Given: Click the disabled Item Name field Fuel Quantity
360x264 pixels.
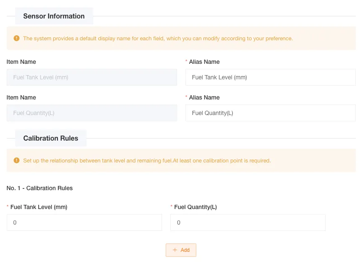Looking at the screenshot, I should pos(91,113).
